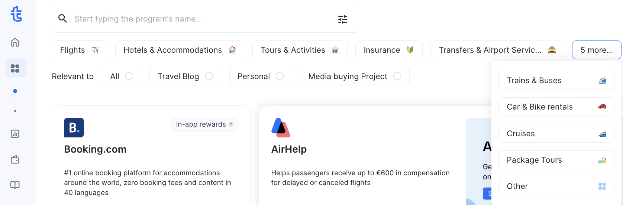Open statistics chart icon in sidebar
623x205 pixels.
[x=15, y=134]
